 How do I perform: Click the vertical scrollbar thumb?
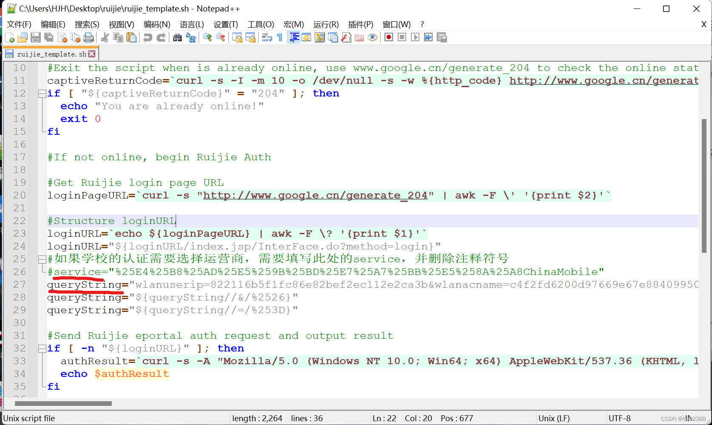click(x=704, y=186)
